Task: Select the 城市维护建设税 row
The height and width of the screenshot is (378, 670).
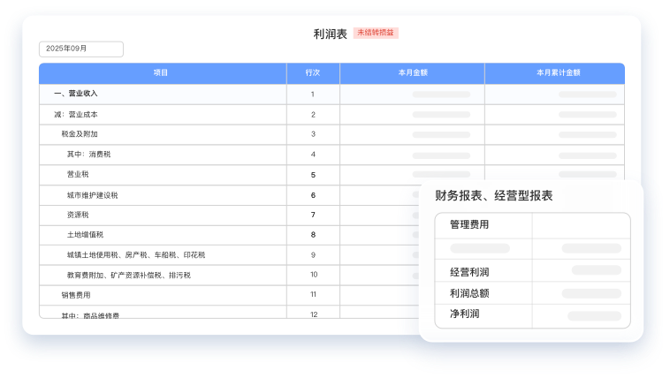Action: point(92,195)
